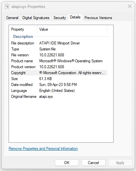Click the Sun, 09-Apr-23 9:58 PM value
The image size is (136, 171).
[x=58, y=85]
